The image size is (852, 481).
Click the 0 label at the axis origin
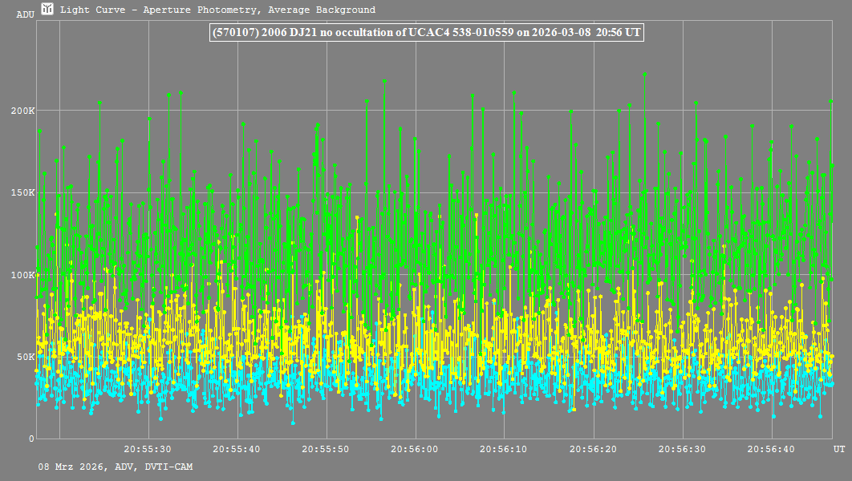pyautogui.click(x=31, y=439)
